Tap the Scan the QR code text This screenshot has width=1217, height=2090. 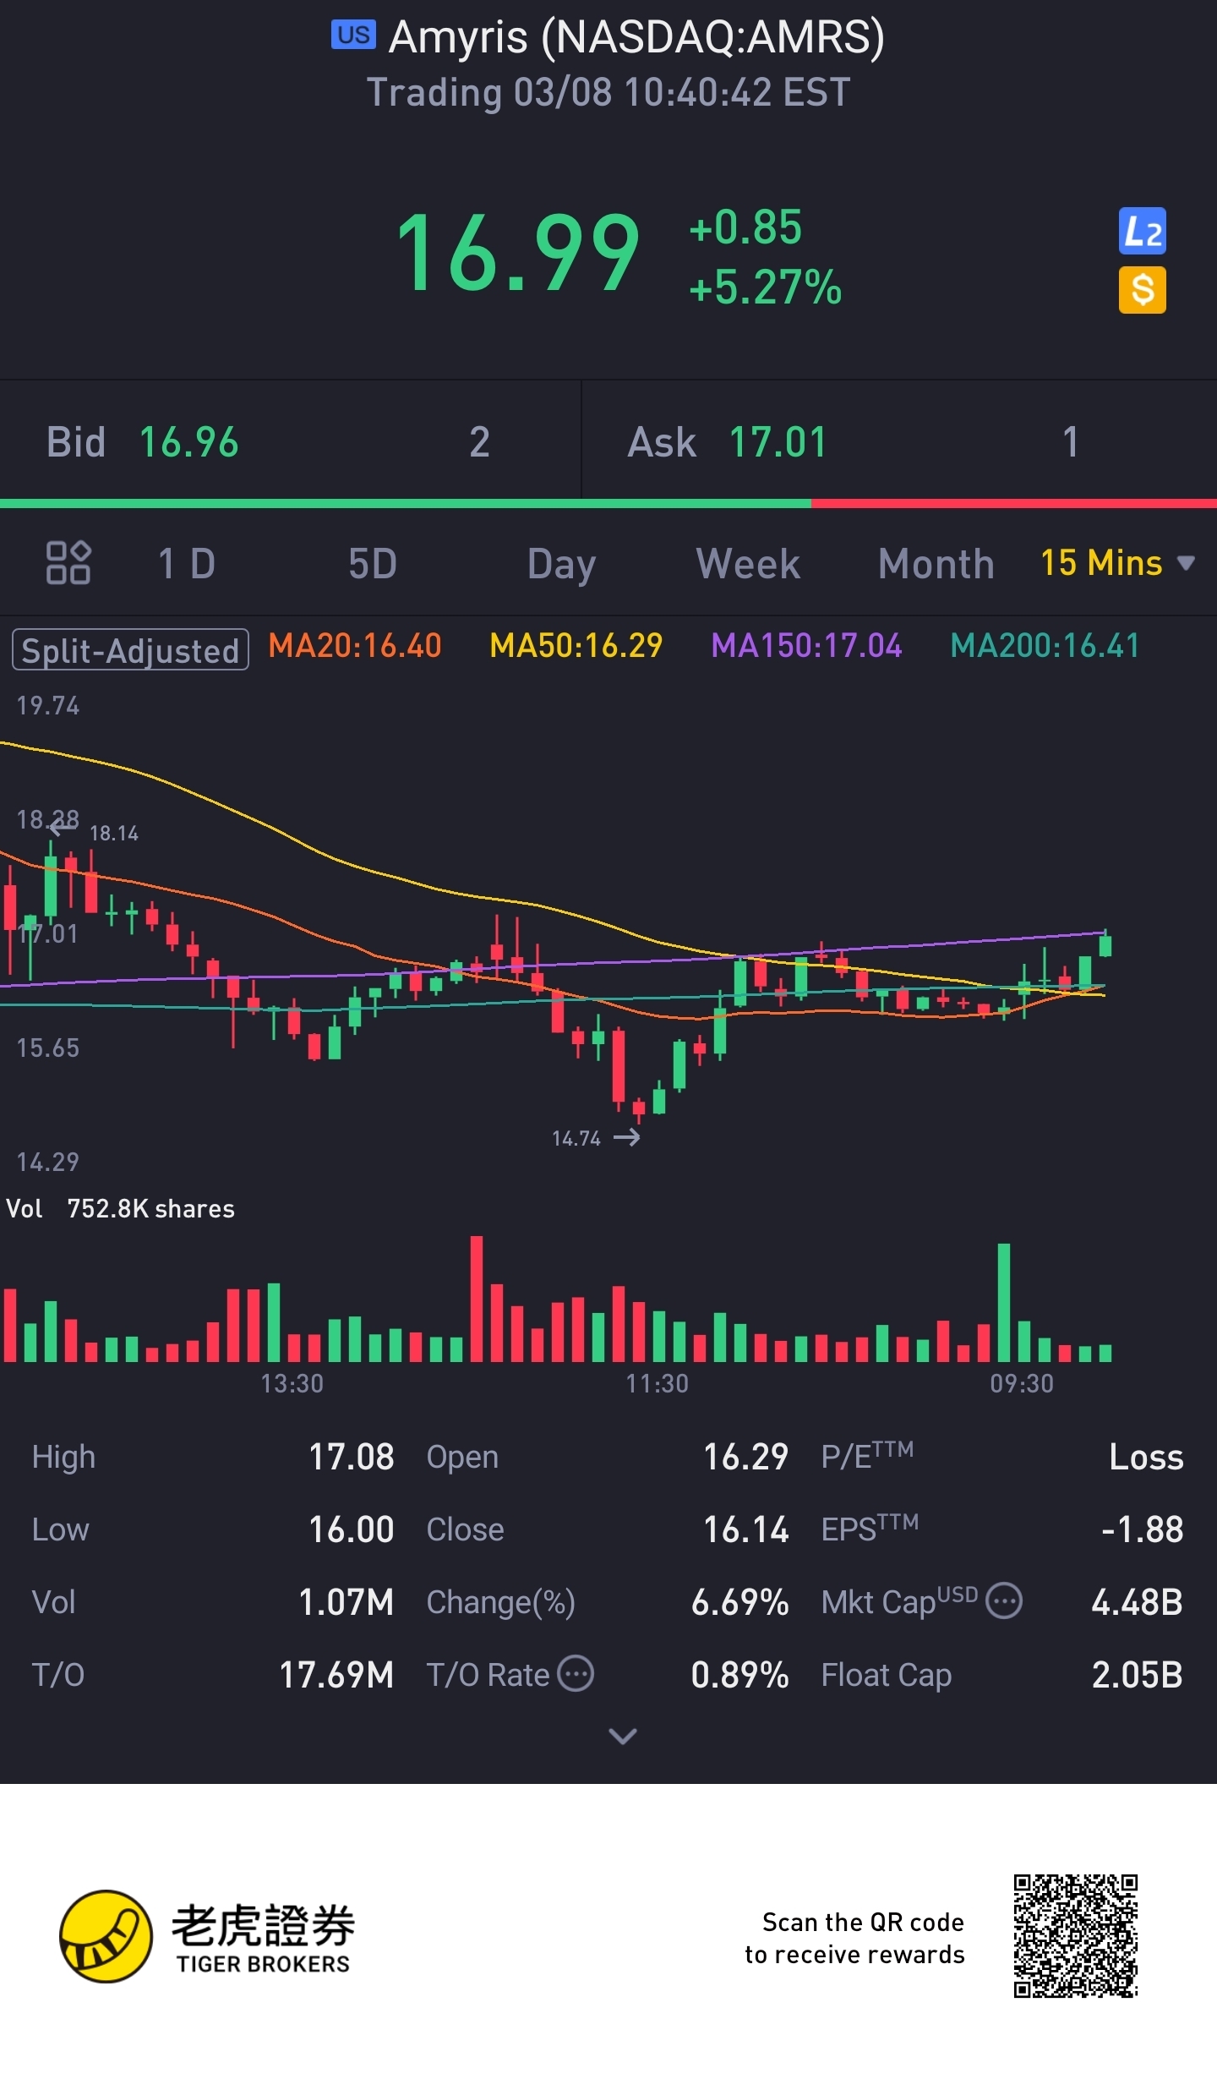(x=854, y=1938)
